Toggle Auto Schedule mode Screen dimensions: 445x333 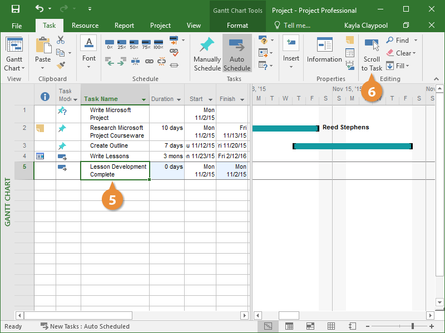[x=237, y=54]
